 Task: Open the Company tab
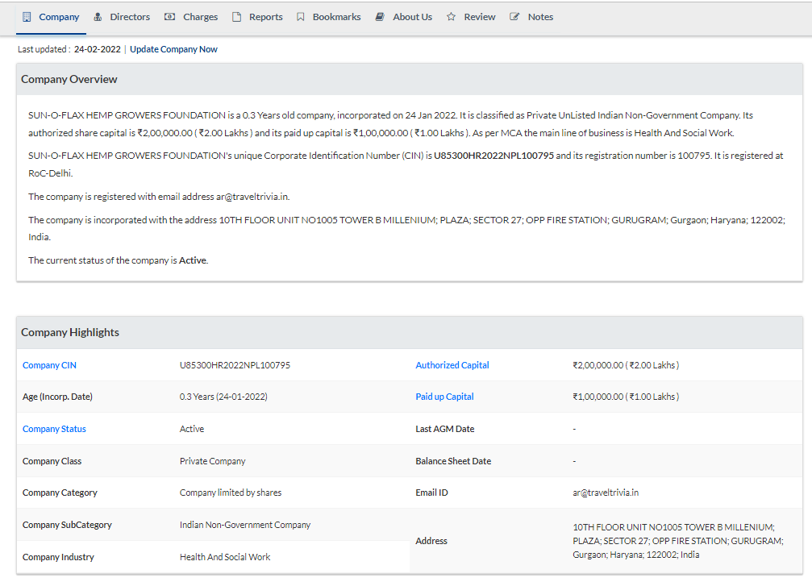[x=50, y=17]
